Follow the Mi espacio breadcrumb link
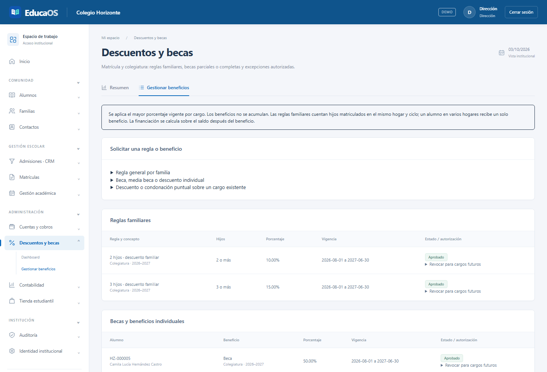The height and width of the screenshot is (372, 547). coord(111,38)
